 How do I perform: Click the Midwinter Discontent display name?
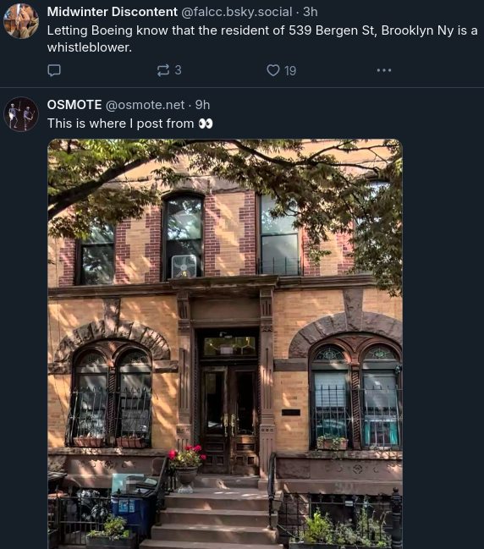point(112,12)
